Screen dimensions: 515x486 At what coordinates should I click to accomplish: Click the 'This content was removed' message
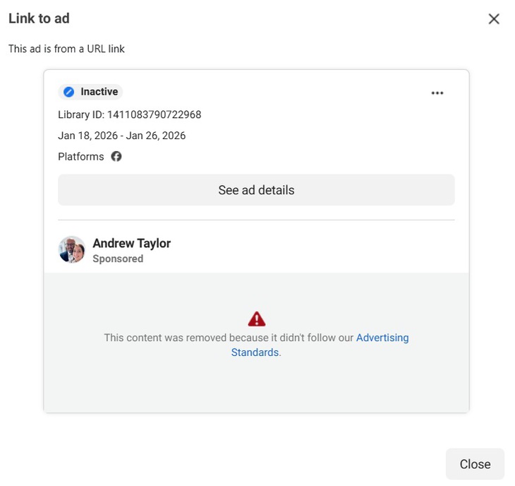pos(229,338)
